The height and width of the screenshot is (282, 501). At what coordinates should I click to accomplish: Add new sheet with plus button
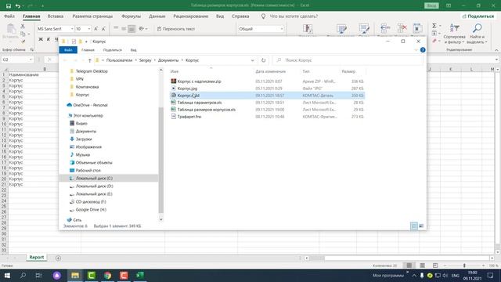(58, 258)
